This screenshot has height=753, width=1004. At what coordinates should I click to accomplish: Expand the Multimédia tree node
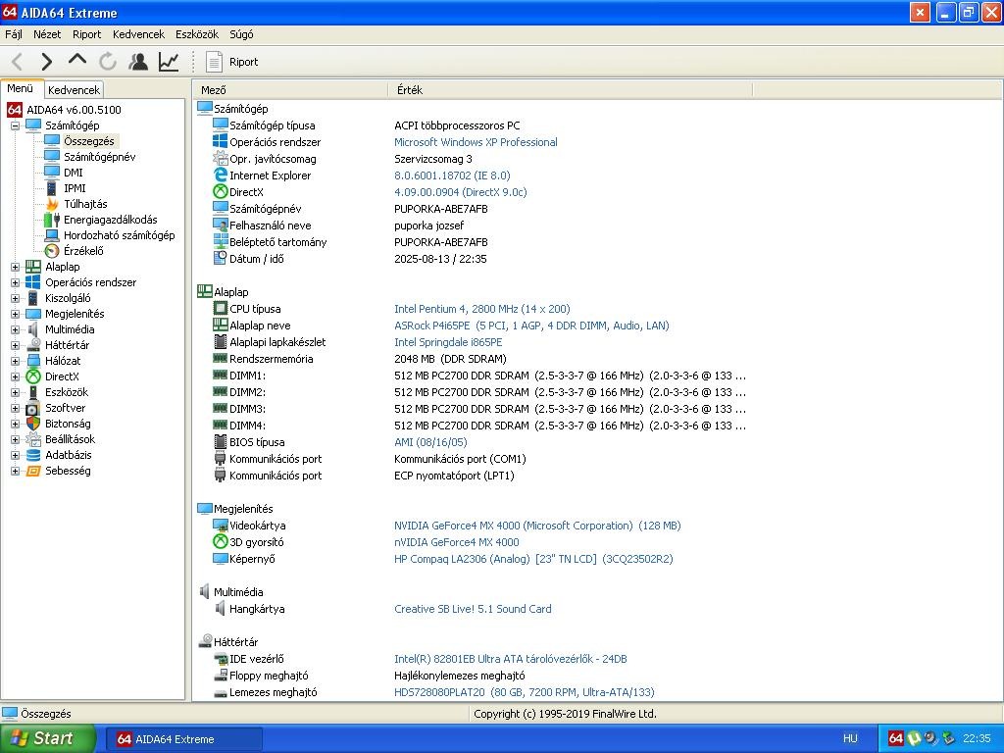(x=15, y=329)
